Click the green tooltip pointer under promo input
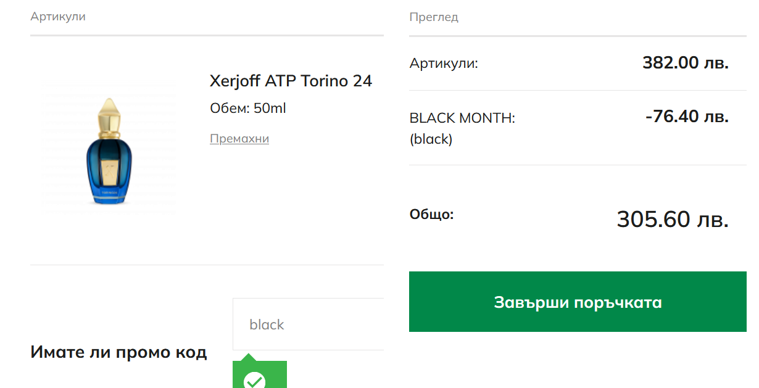Viewport: 759px width, 388px height. pos(248,357)
